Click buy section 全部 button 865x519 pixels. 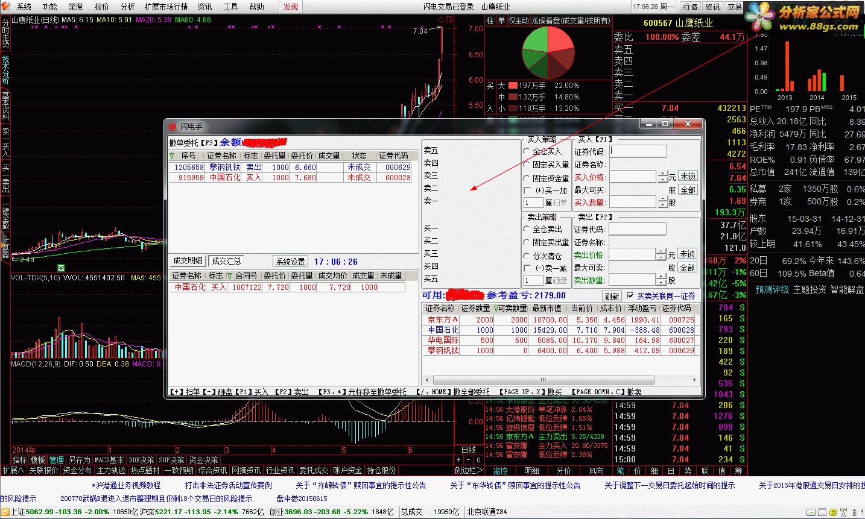[x=688, y=189]
